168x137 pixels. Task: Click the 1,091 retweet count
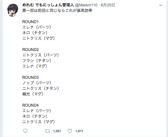[x=57, y=131]
